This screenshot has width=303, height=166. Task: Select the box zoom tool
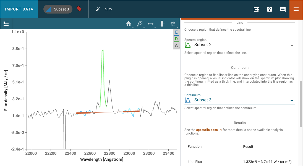(140, 24)
